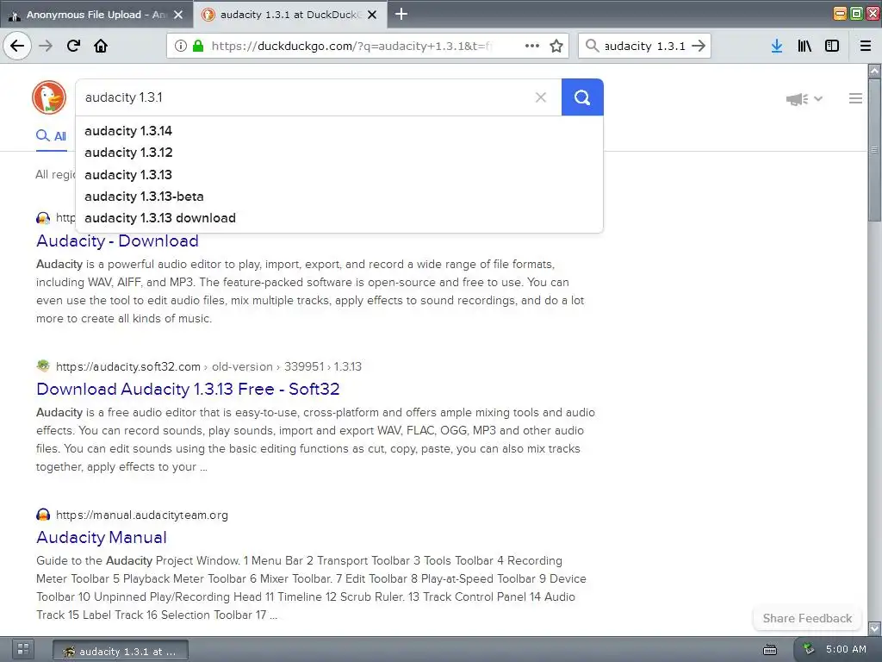Open the Firefox hamburger menu

click(x=866, y=46)
